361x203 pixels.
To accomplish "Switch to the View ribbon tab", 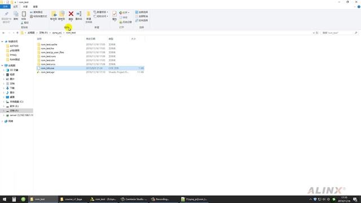I will (35, 7).
